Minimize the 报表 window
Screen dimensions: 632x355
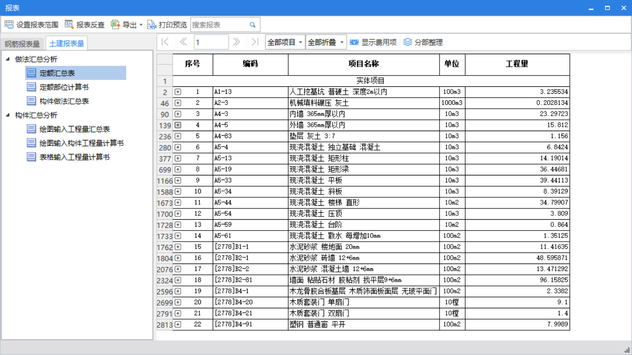coord(591,8)
